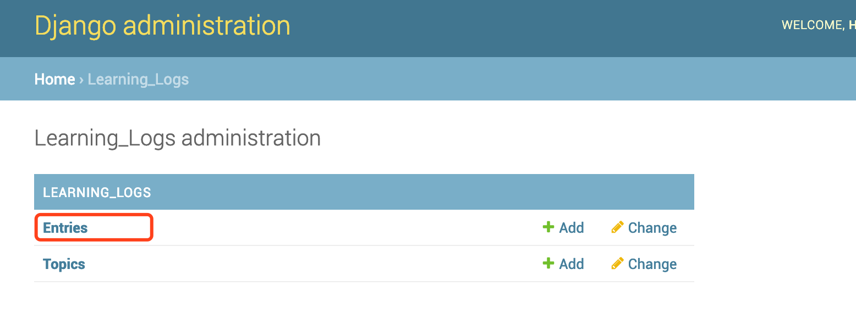Open the Change link text for Topics

652,264
